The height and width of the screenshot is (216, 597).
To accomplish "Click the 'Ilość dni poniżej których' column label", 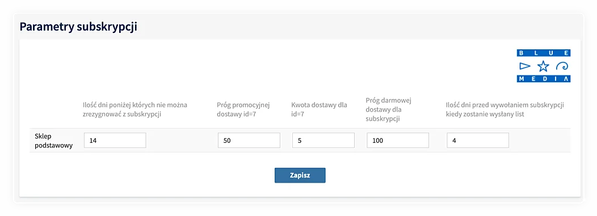I will (x=135, y=109).
